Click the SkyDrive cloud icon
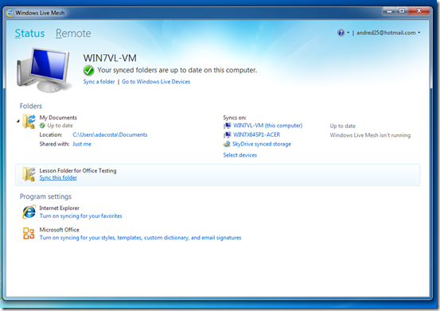This screenshot has width=440, height=311. click(227, 144)
